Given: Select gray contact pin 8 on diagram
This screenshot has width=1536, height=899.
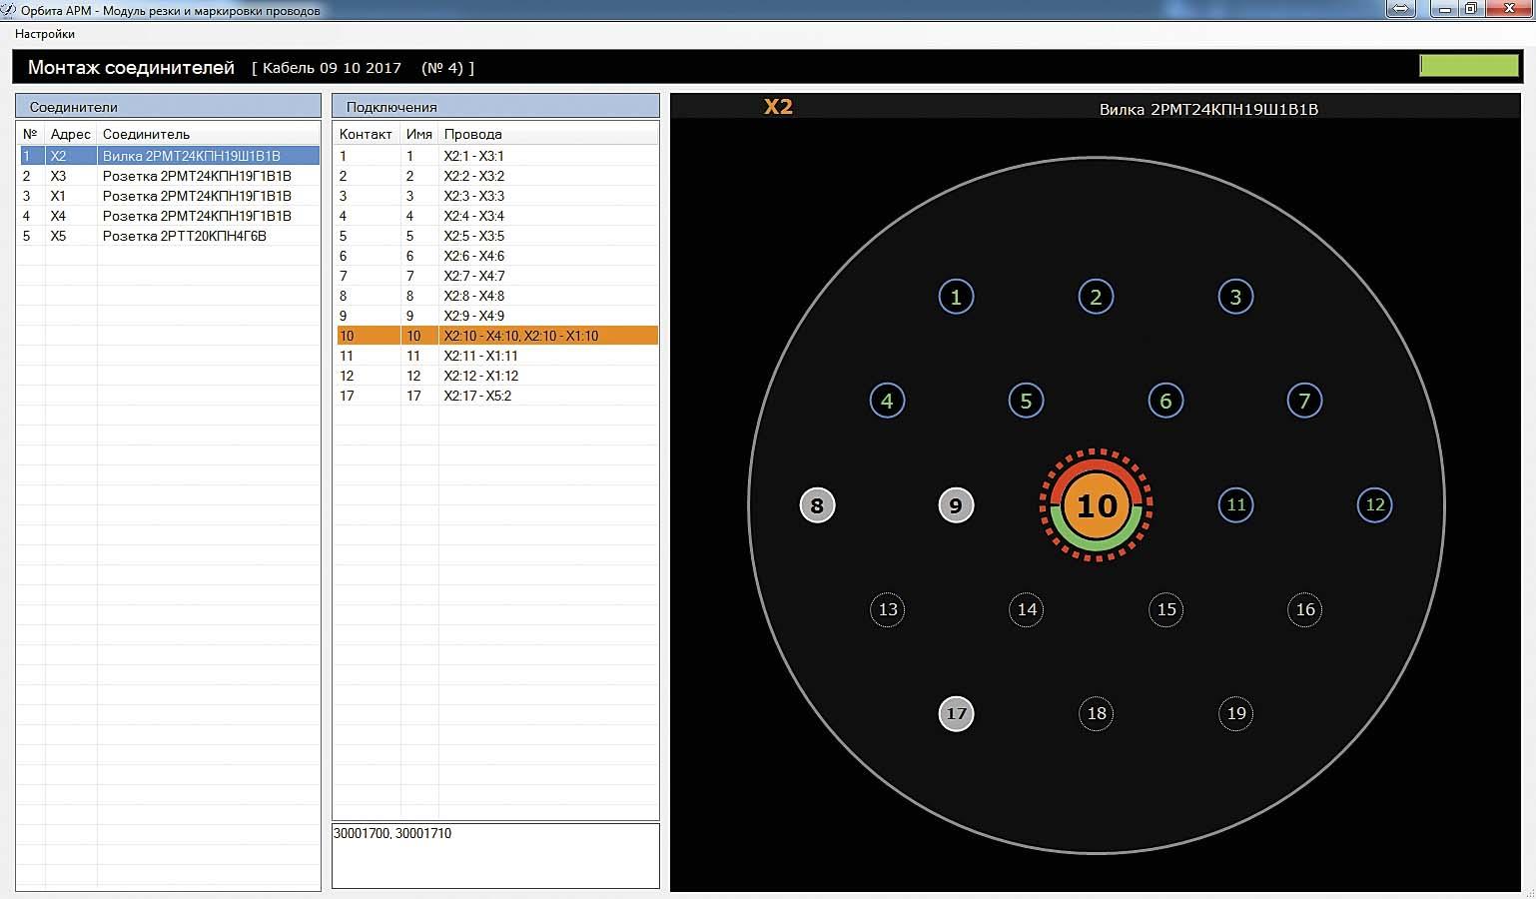Looking at the screenshot, I should point(817,505).
